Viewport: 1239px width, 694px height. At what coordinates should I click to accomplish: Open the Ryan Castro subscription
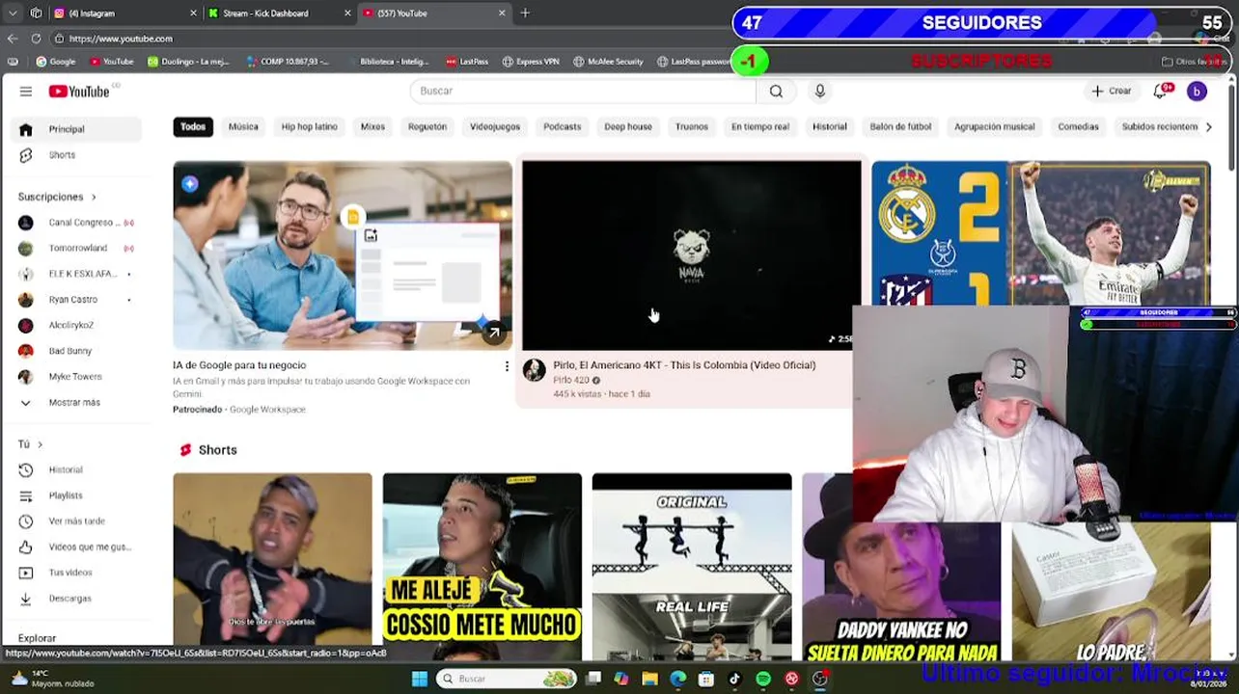point(77,300)
